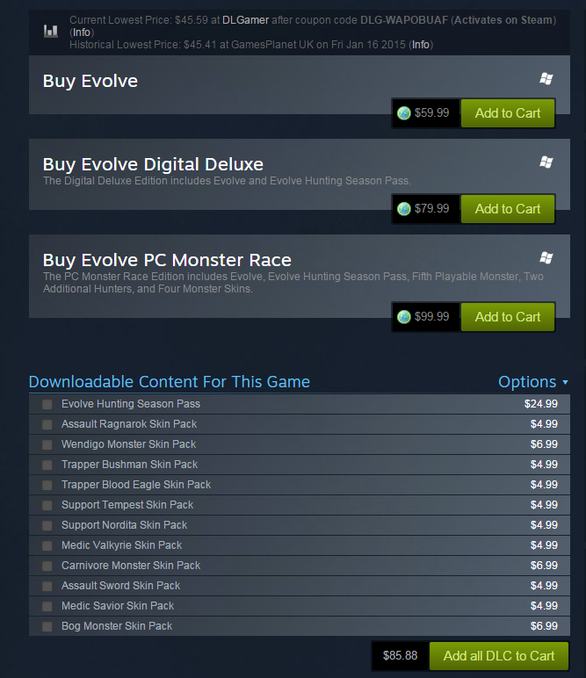This screenshot has height=678, width=586.
Task: Select the Bog Monster Skin Pack checkbox
Action: pyautogui.click(x=47, y=626)
